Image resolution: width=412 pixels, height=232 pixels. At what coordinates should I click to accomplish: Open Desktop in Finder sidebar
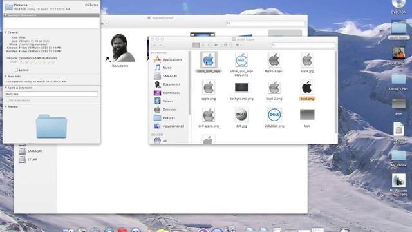pos(165,110)
